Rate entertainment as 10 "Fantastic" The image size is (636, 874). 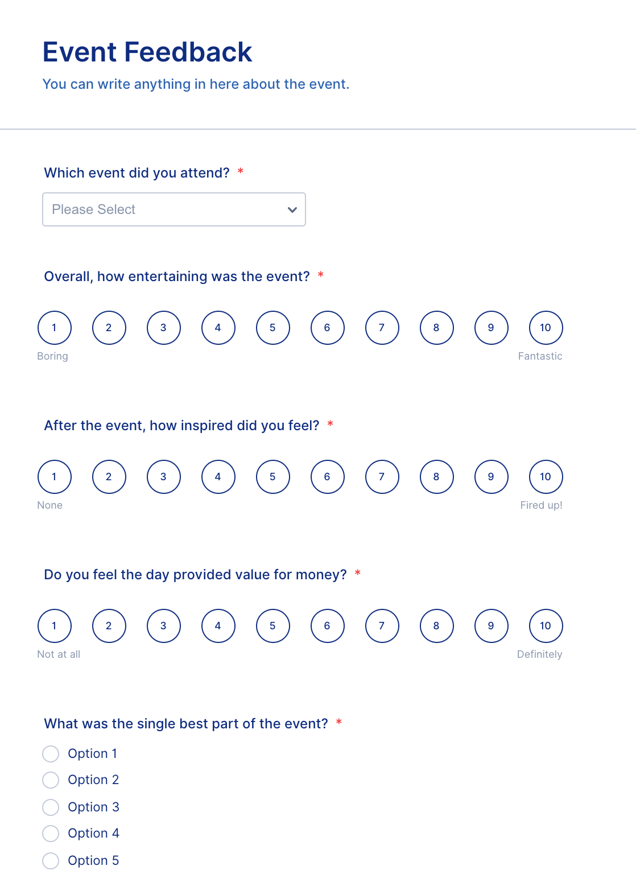(545, 327)
